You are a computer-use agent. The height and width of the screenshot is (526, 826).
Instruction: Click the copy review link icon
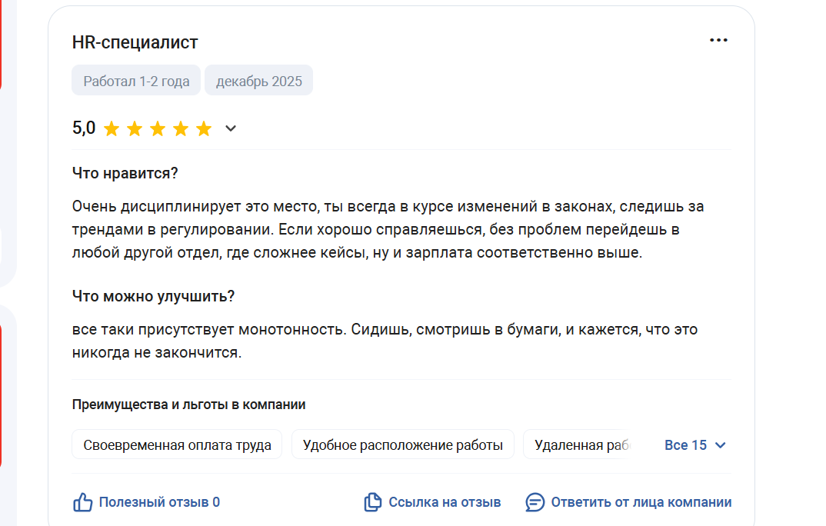pos(372,502)
